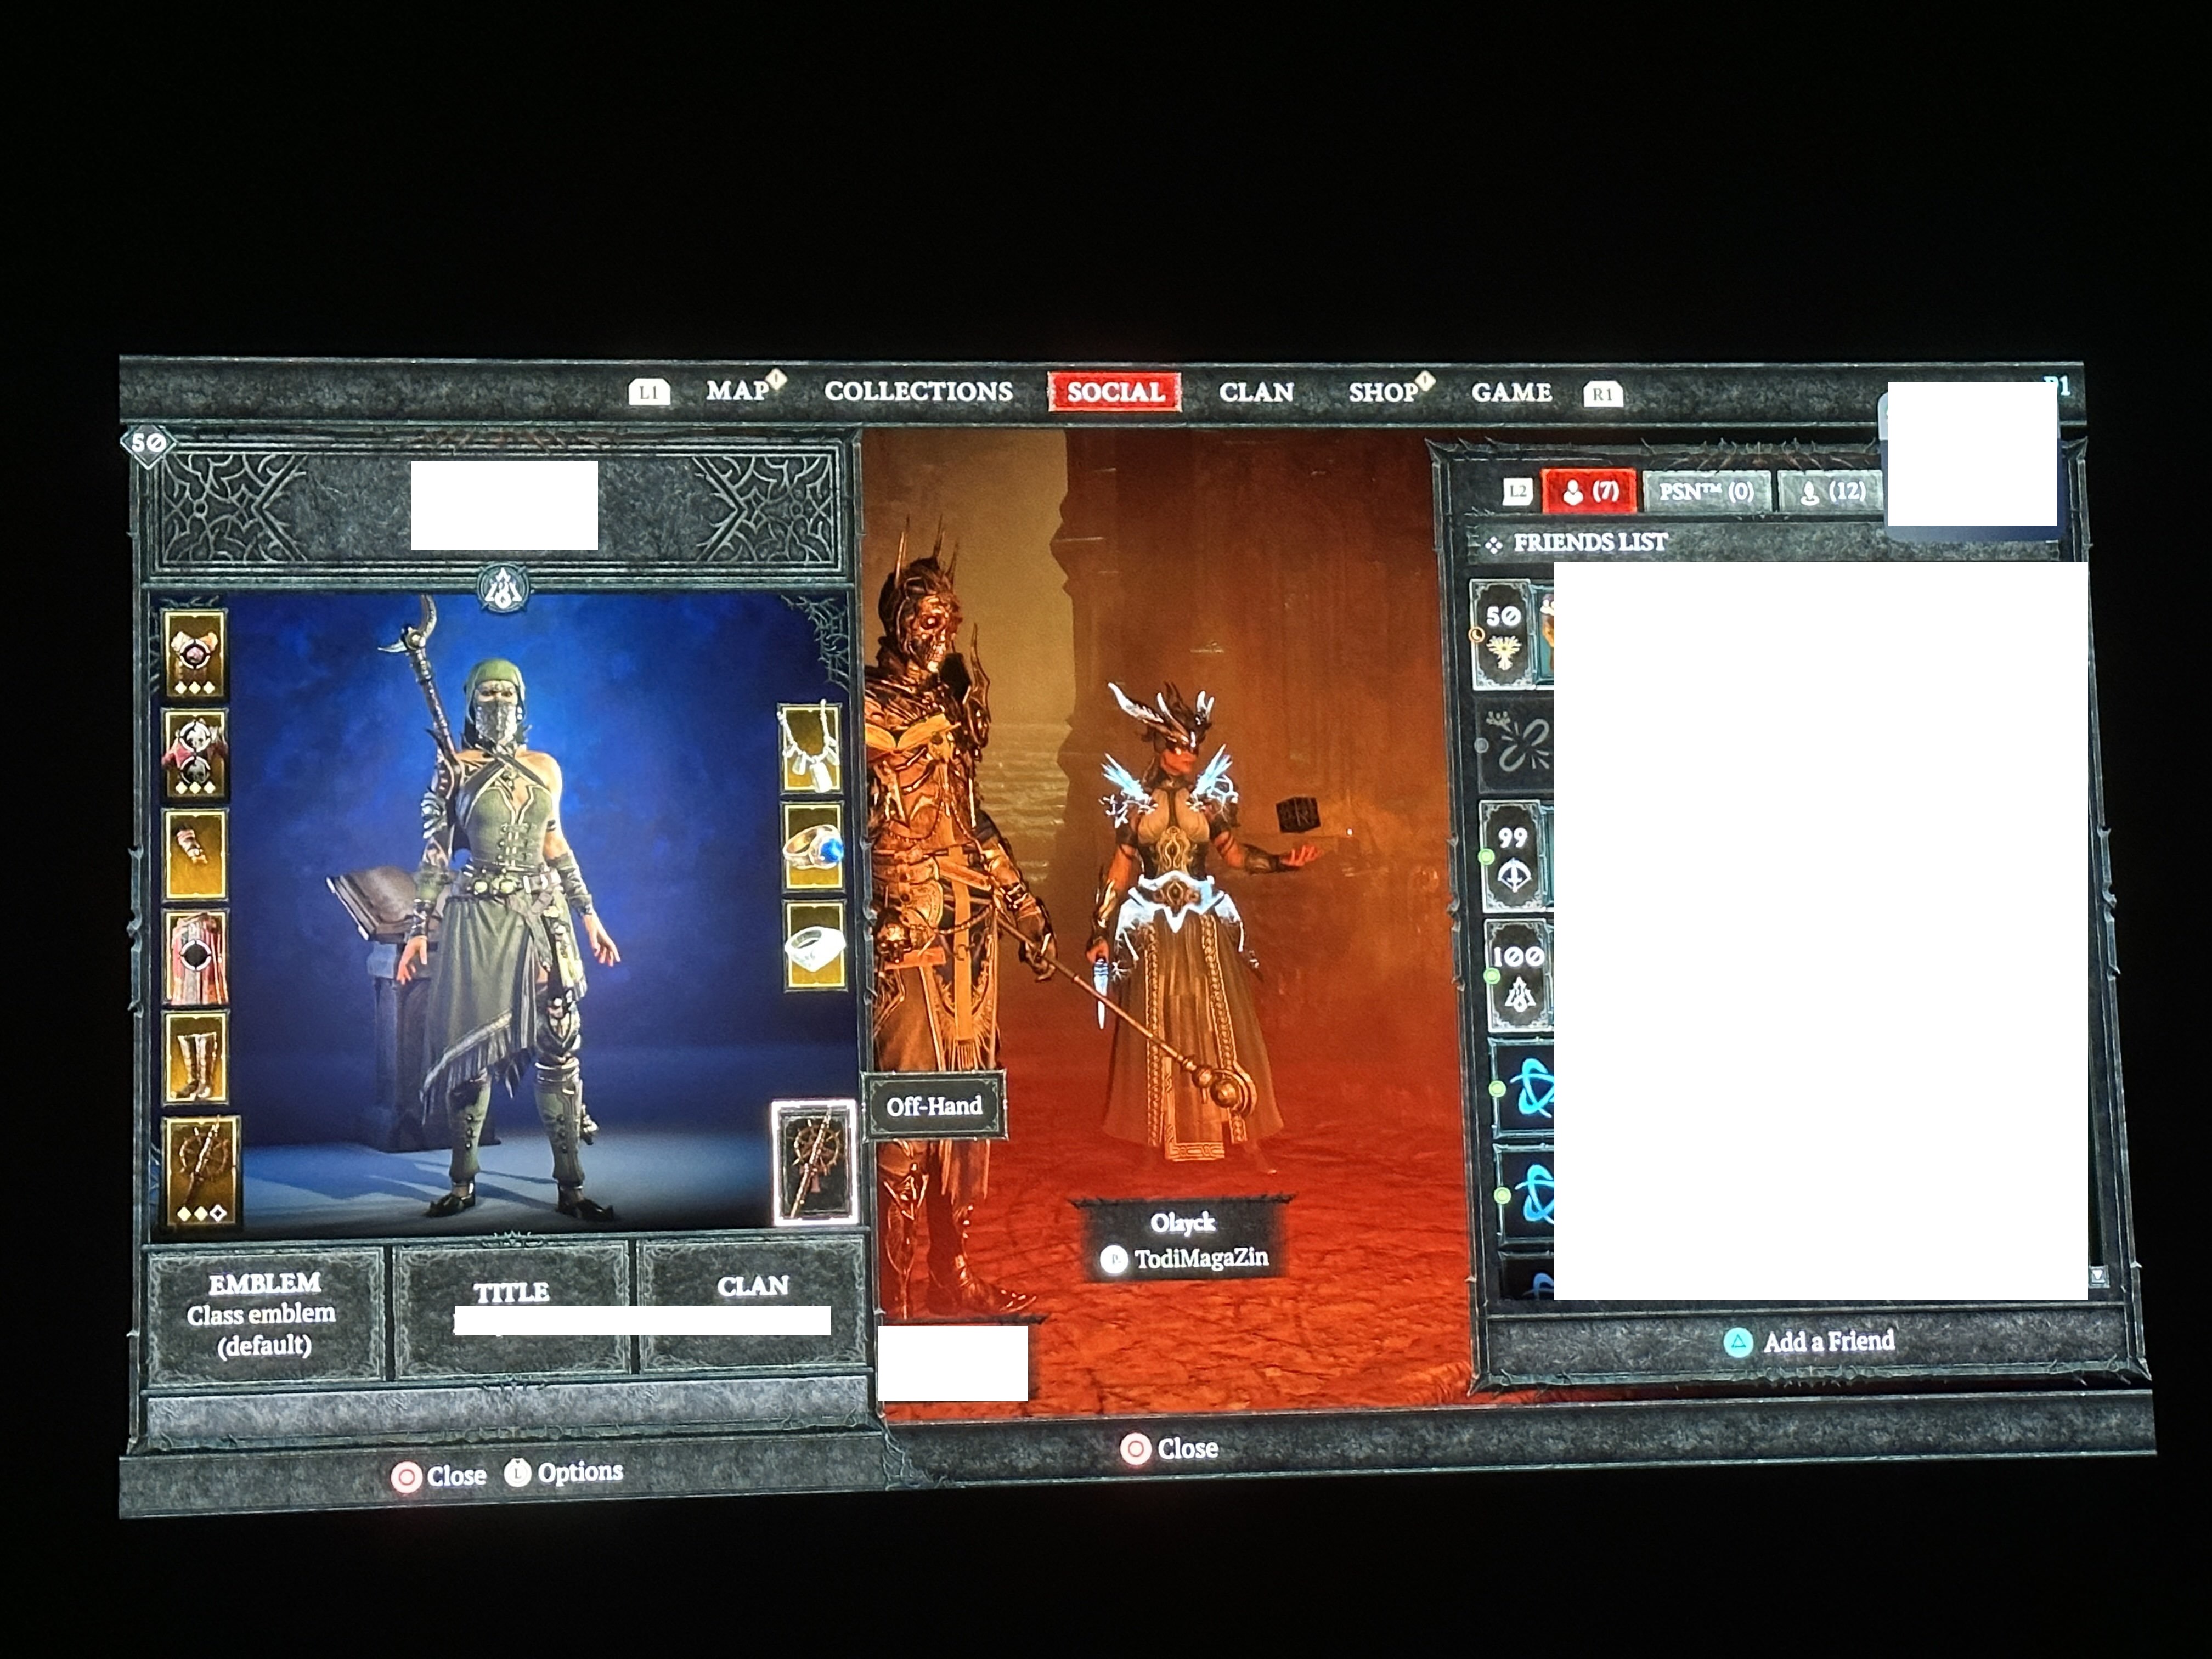The width and height of the screenshot is (2212, 1659).
Task: Select the friends tab showing (7)
Action: pos(1589,491)
